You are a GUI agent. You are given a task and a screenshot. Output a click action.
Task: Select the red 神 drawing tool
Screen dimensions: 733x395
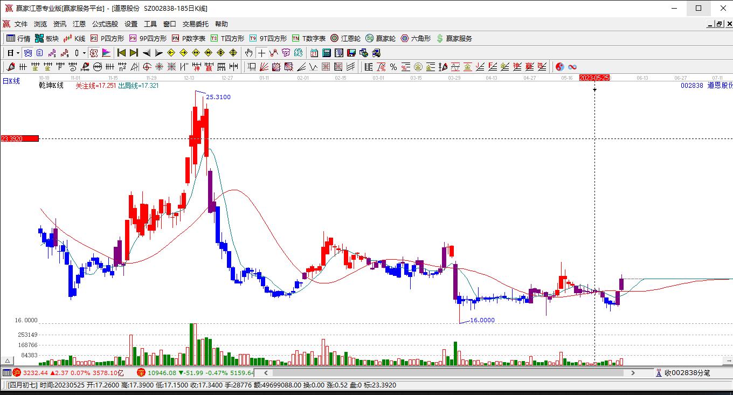[x=196, y=67]
